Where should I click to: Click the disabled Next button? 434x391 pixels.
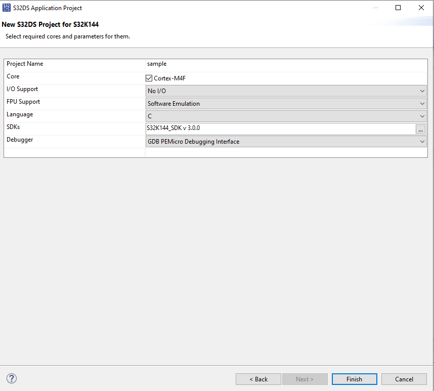[x=305, y=379]
